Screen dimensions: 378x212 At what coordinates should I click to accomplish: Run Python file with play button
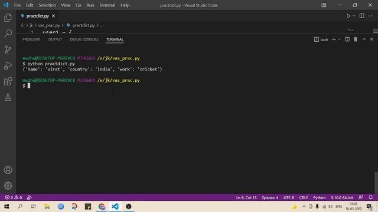point(348,16)
